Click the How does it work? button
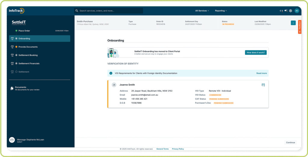308x157 pixels. click(x=256, y=52)
